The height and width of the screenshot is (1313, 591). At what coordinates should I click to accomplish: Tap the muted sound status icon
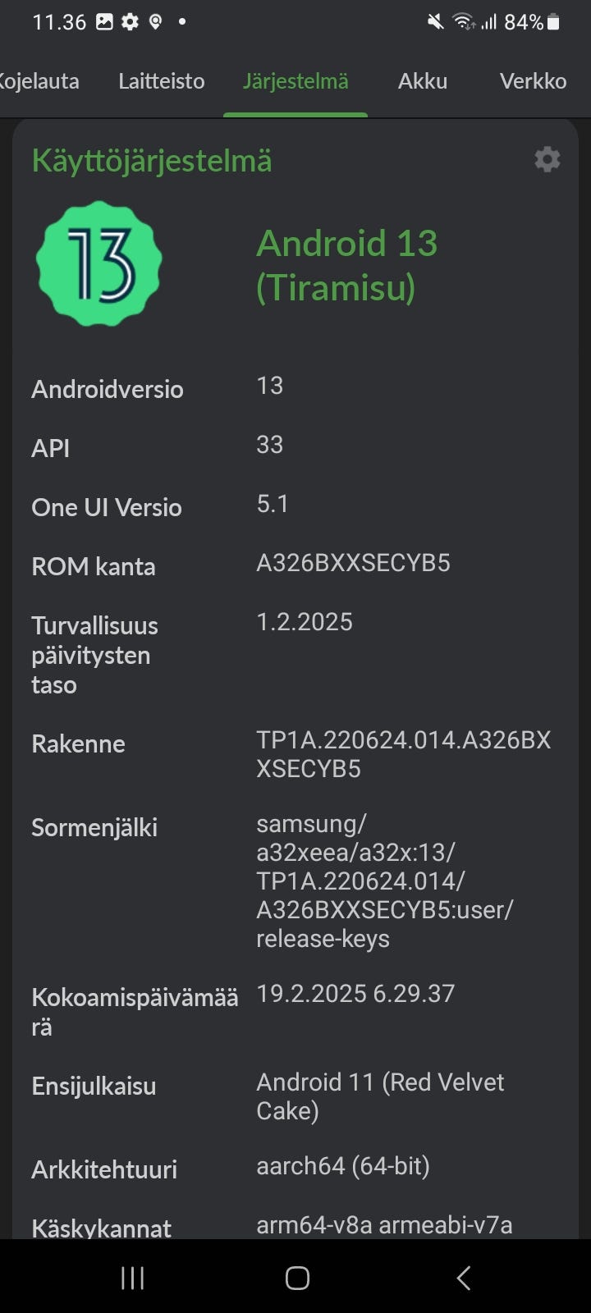(435, 22)
